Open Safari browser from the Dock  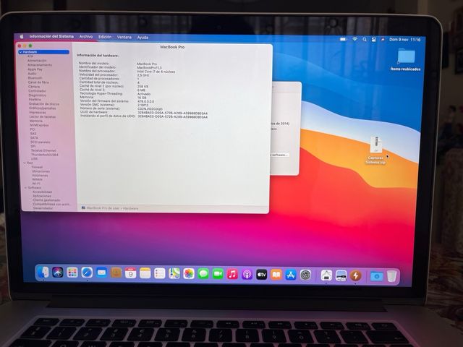[87, 273]
